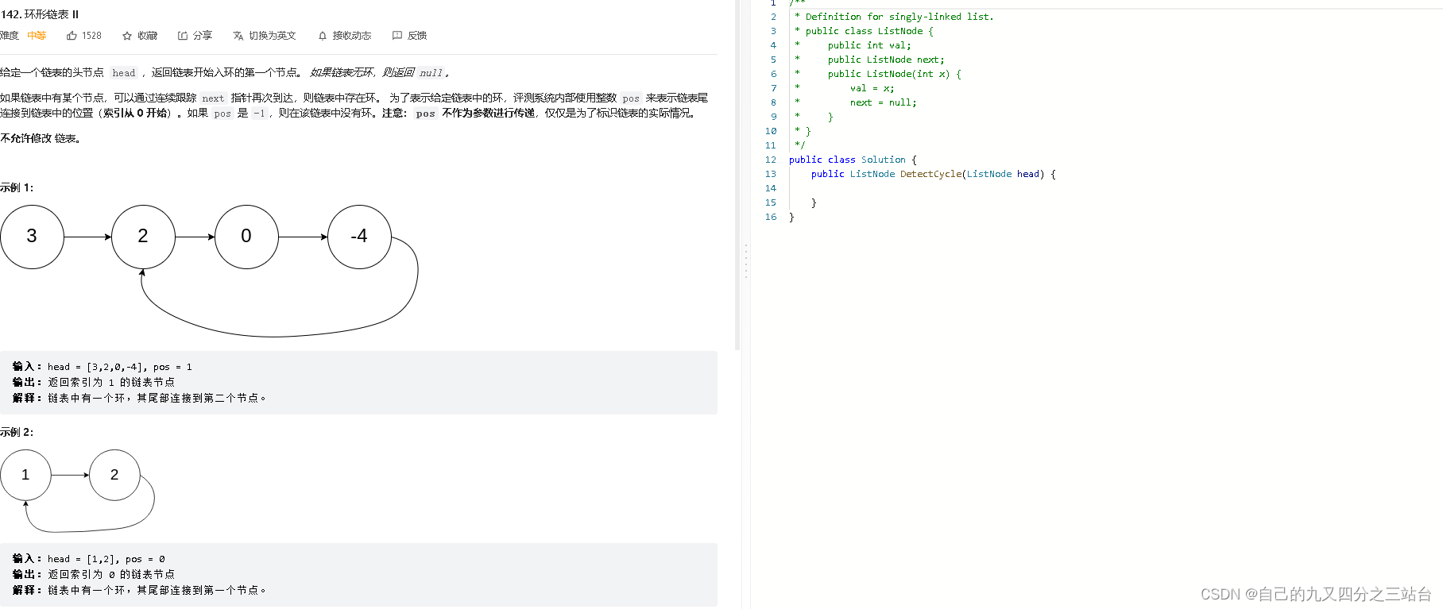The width and height of the screenshot is (1443, 609).
Task: Click the comment line Definition for singly-linked list.
Action: click(x=894, y=17)
